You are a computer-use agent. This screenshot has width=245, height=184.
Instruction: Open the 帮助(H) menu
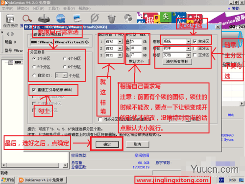[84, 8]
